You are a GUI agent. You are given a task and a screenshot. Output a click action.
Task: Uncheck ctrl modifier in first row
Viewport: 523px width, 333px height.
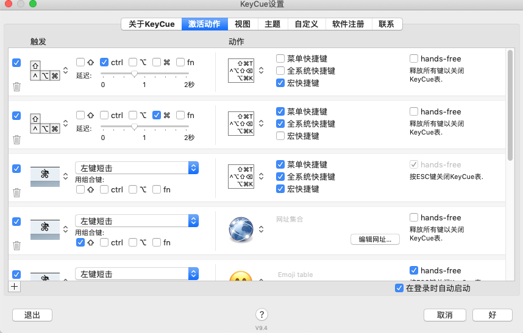coord(104,62)
